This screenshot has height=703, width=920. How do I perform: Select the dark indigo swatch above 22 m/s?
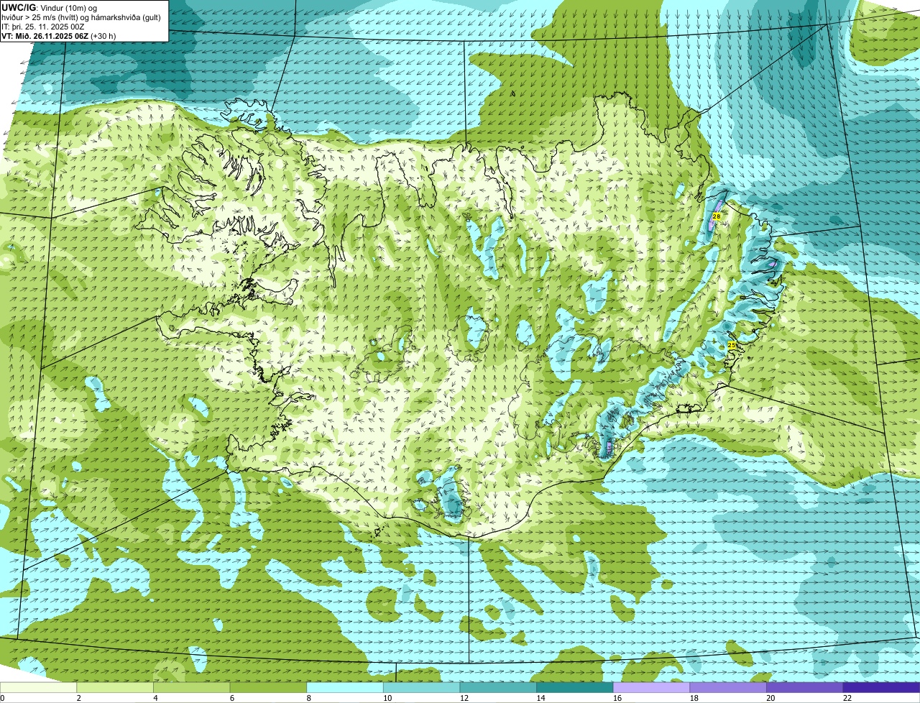(881, 687)
